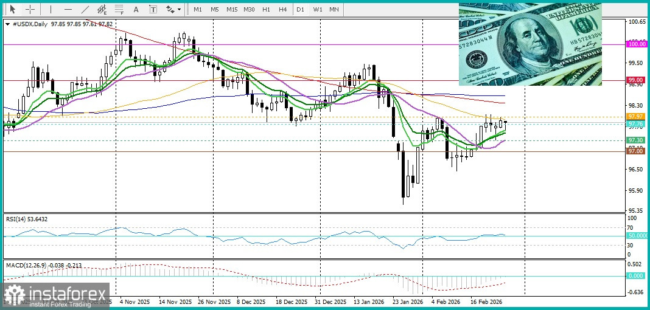Activate the crosshair tool
This screenshot has width=650, height=310.
point(30,10)
